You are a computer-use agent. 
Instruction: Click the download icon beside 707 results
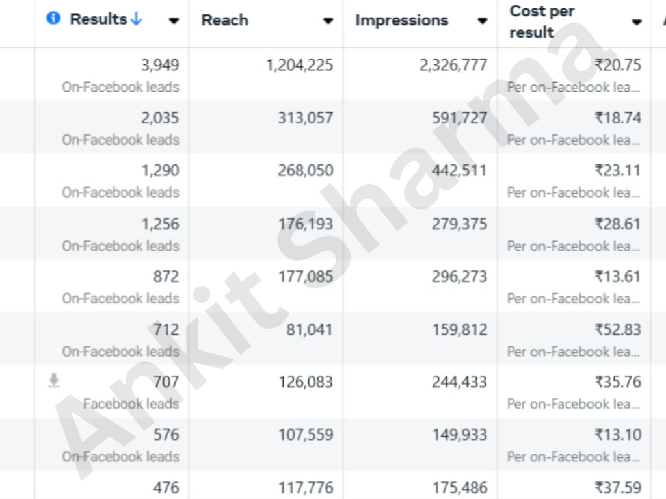[54, 381]
